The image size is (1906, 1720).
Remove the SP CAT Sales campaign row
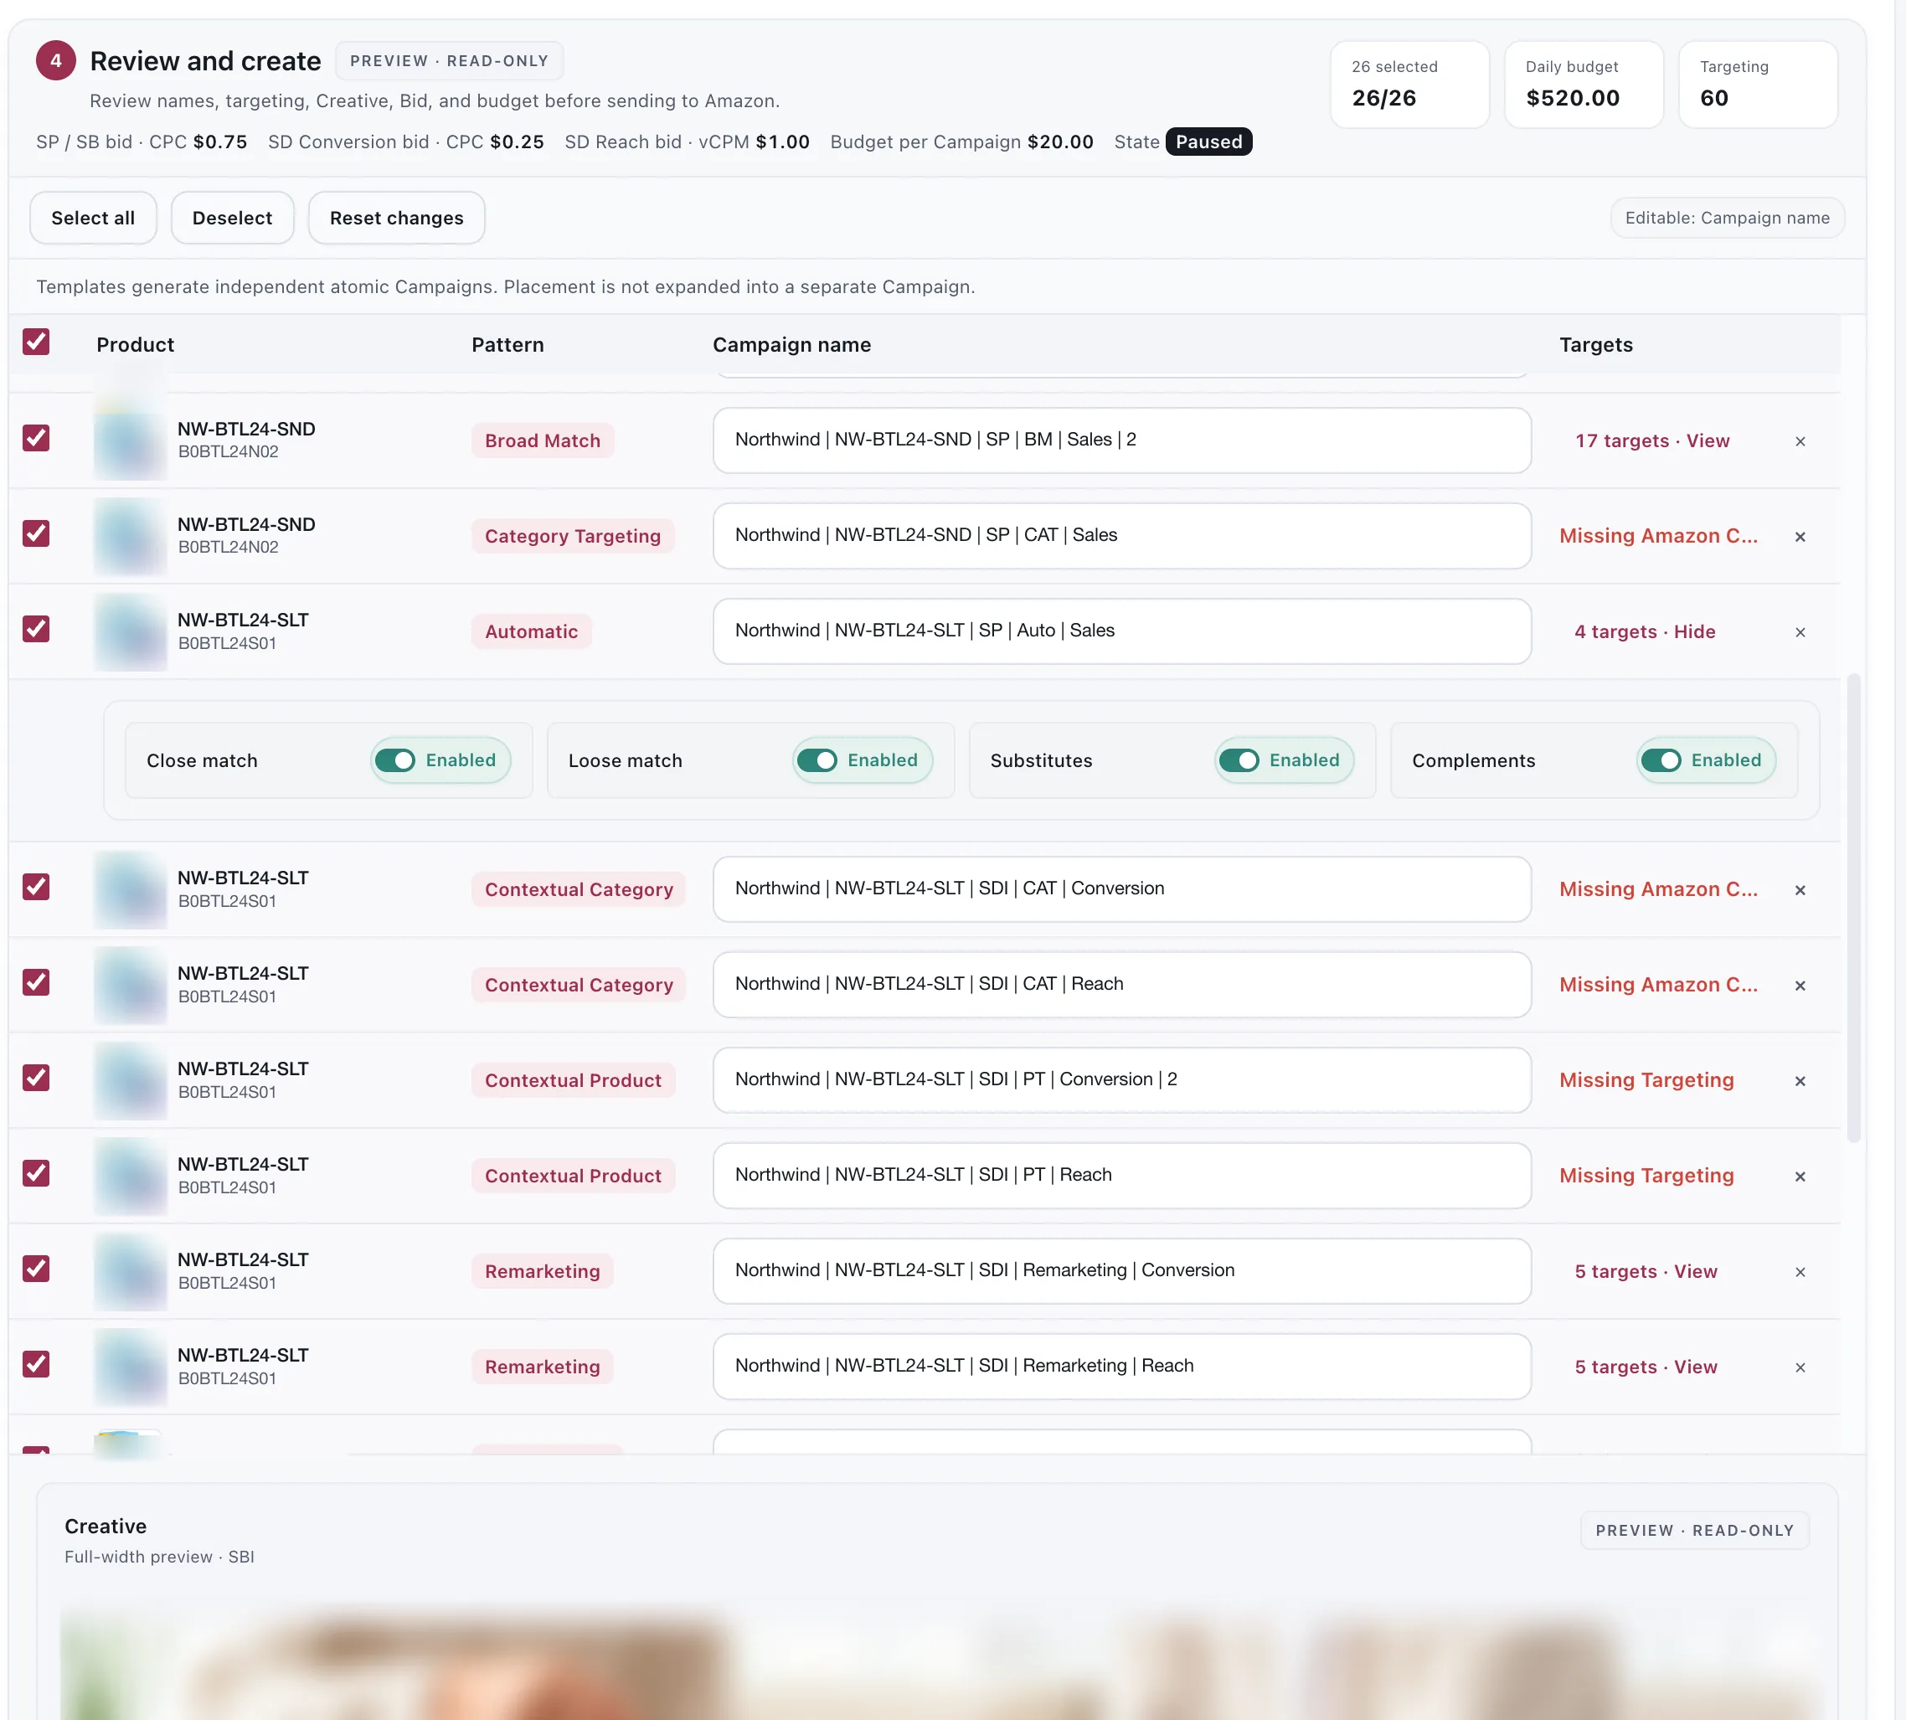pyautogui.click(x=1799, y=537)
